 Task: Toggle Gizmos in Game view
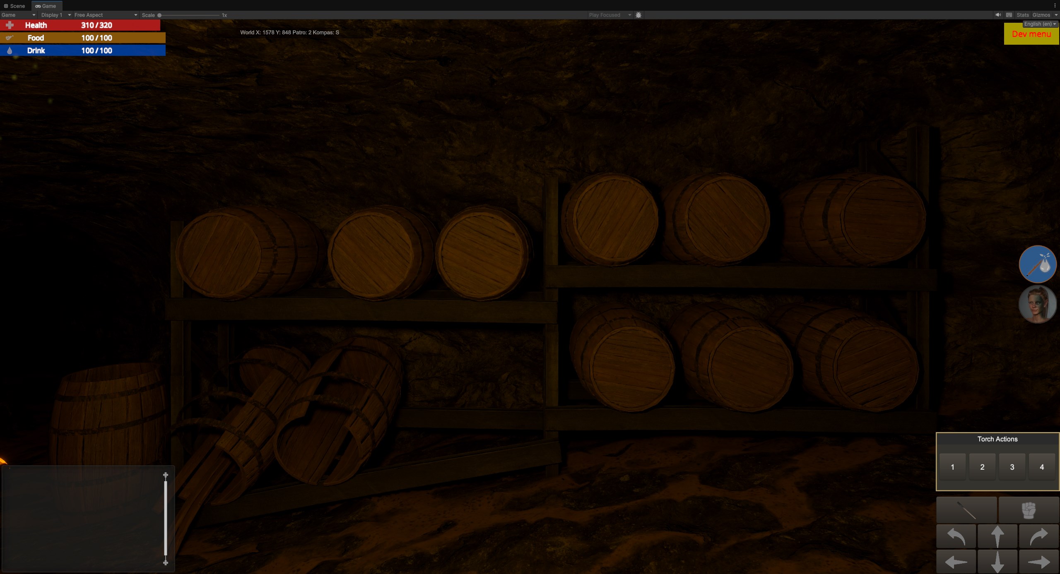(x=1041, y=15)
